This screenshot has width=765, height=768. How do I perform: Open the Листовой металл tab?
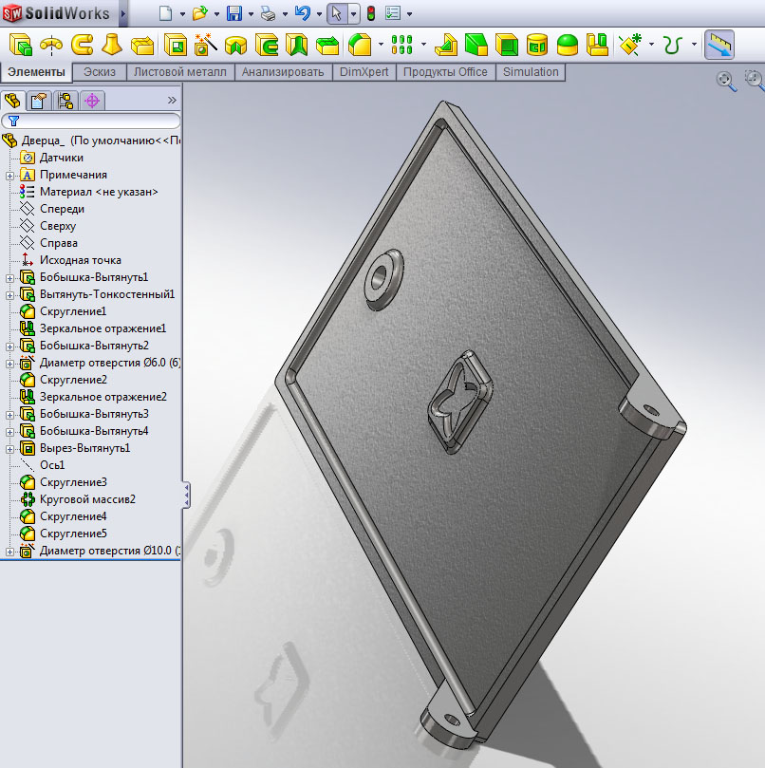coord(180,72)
